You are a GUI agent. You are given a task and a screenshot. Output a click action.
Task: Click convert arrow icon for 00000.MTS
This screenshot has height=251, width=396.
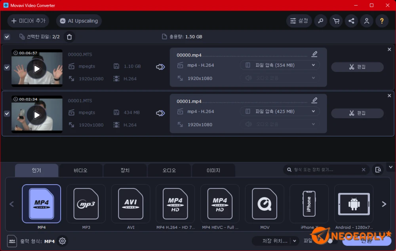coord(160,67)
